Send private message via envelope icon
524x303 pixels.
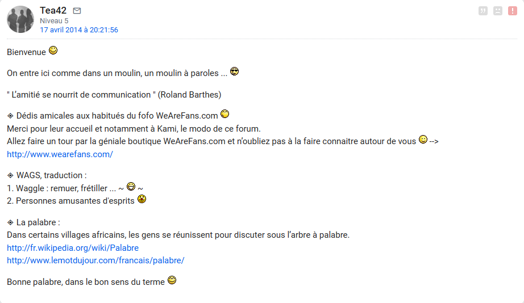77,11
